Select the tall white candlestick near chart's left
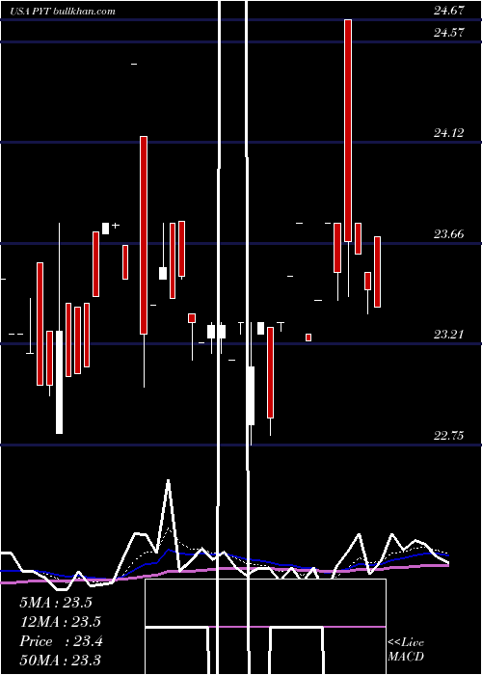482x675 pixels. pos(59,382)
